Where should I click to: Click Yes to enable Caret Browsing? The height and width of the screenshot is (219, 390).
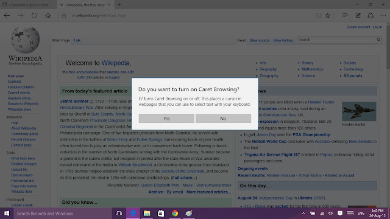[166, 119]
